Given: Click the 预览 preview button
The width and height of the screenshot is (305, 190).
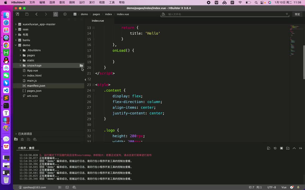Looking at the screenshot, I should pos(297,14).
